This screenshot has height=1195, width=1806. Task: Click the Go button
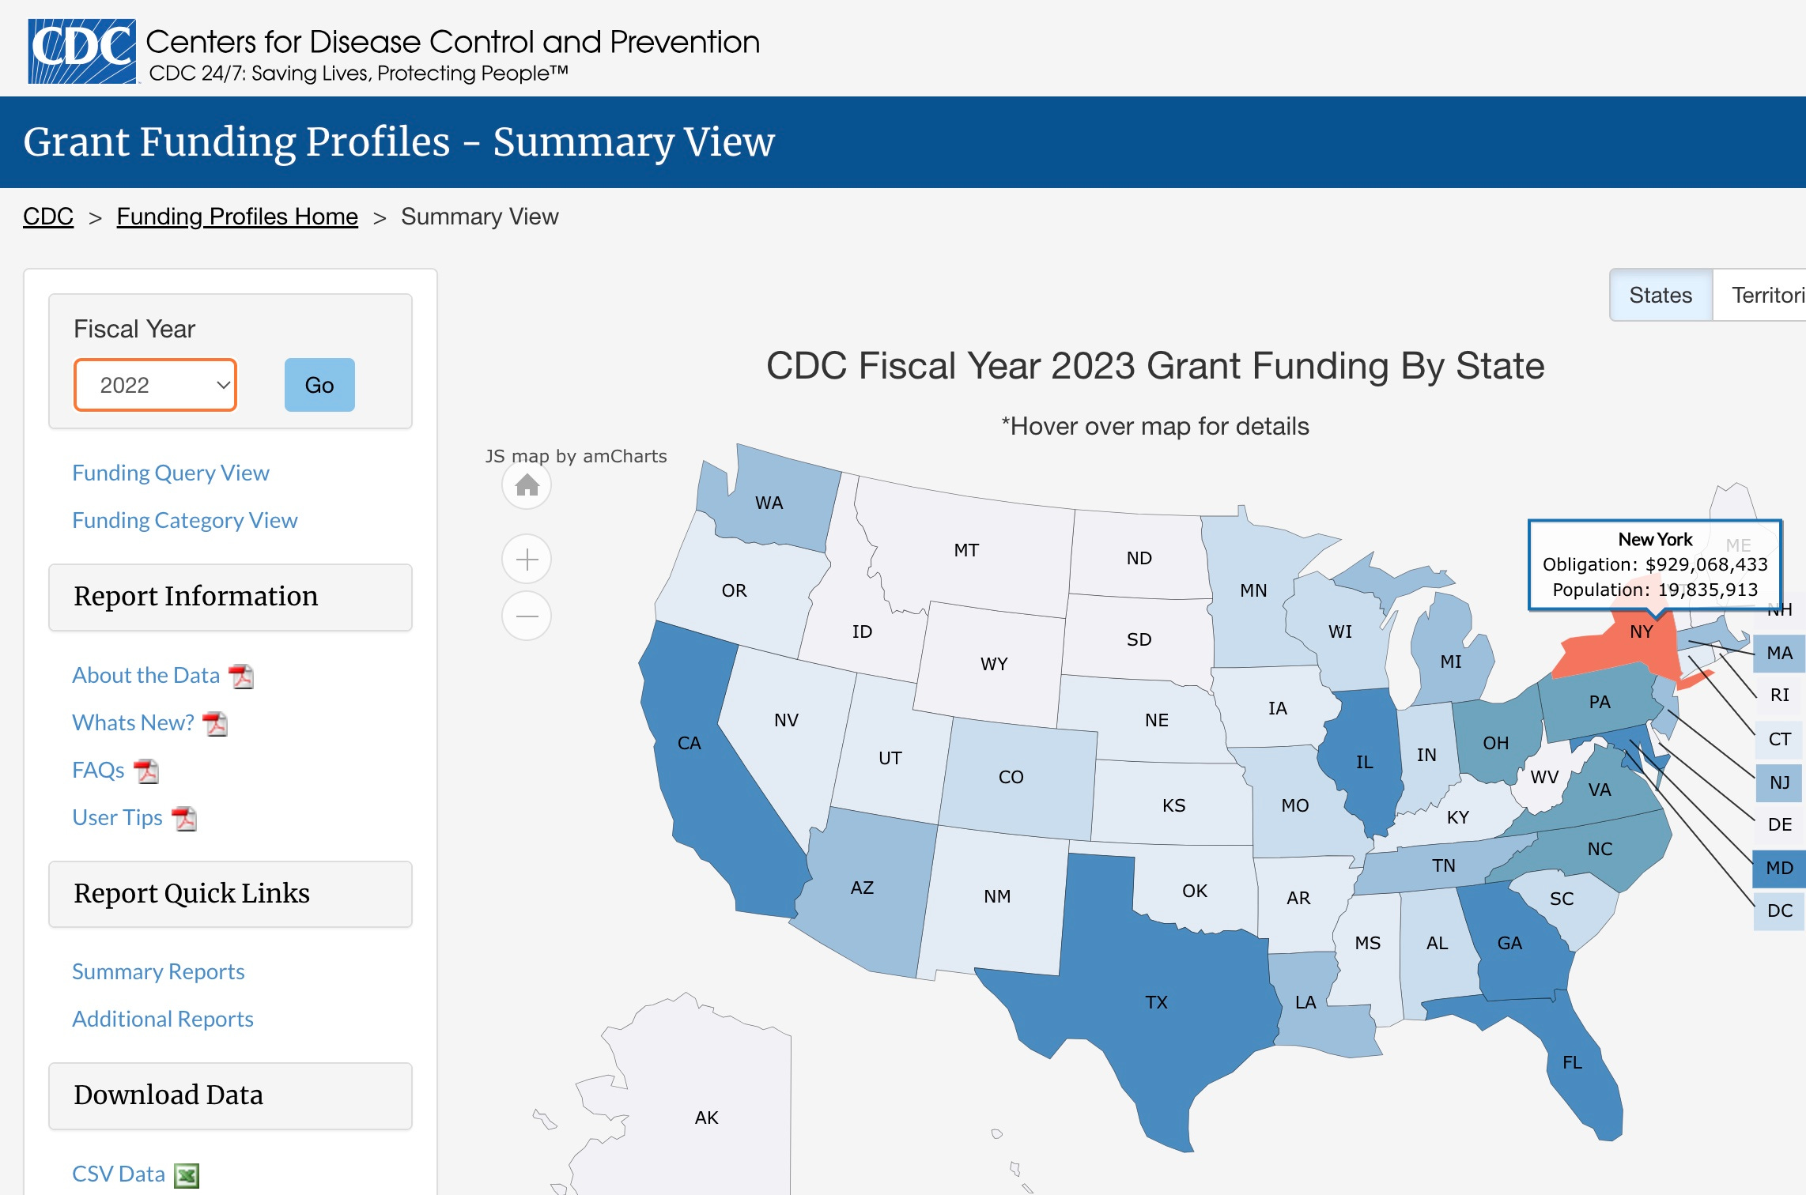pos(319,385)
